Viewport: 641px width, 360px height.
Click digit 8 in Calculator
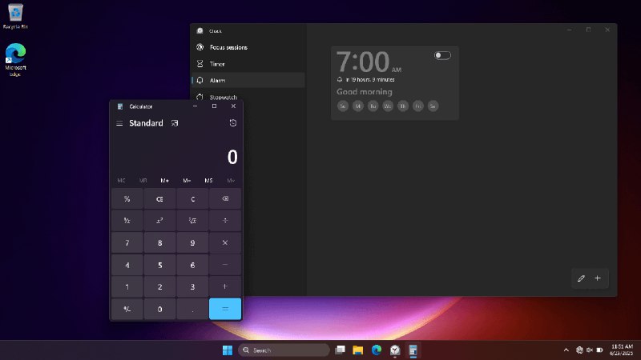pyautogui.click(x=159, y=243)
